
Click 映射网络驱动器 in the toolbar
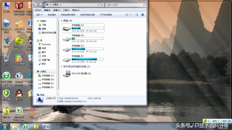click(88, 15)
